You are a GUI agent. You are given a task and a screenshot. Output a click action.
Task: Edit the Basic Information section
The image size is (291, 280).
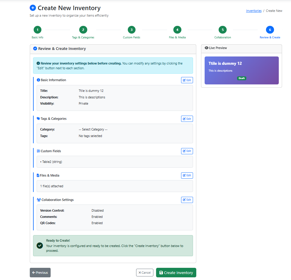click(187, 80)
